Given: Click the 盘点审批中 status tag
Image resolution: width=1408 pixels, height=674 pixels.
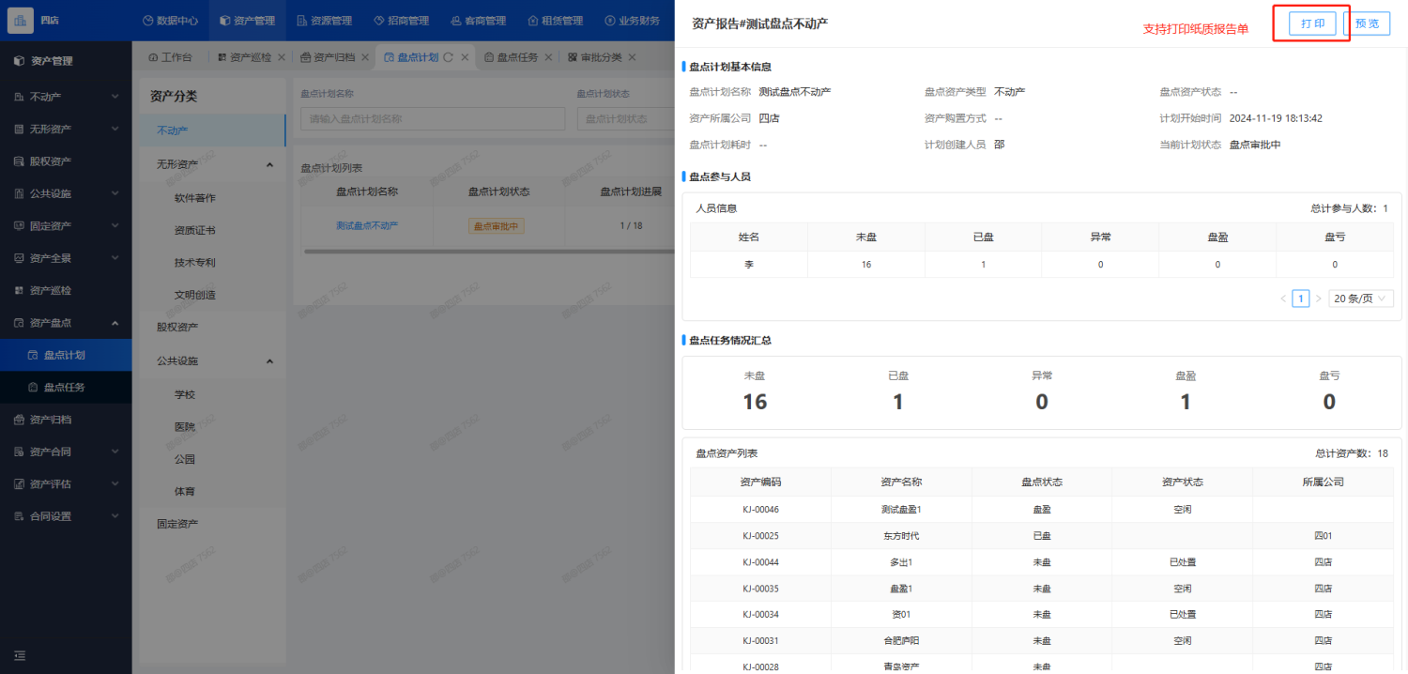Looking at the screenshot, I should click(497, 226).
